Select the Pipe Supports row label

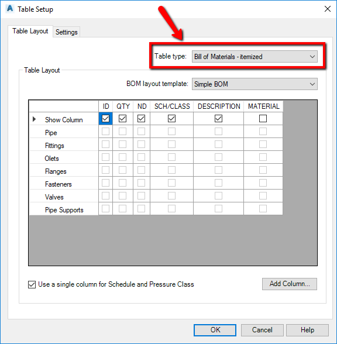point(64,210)
